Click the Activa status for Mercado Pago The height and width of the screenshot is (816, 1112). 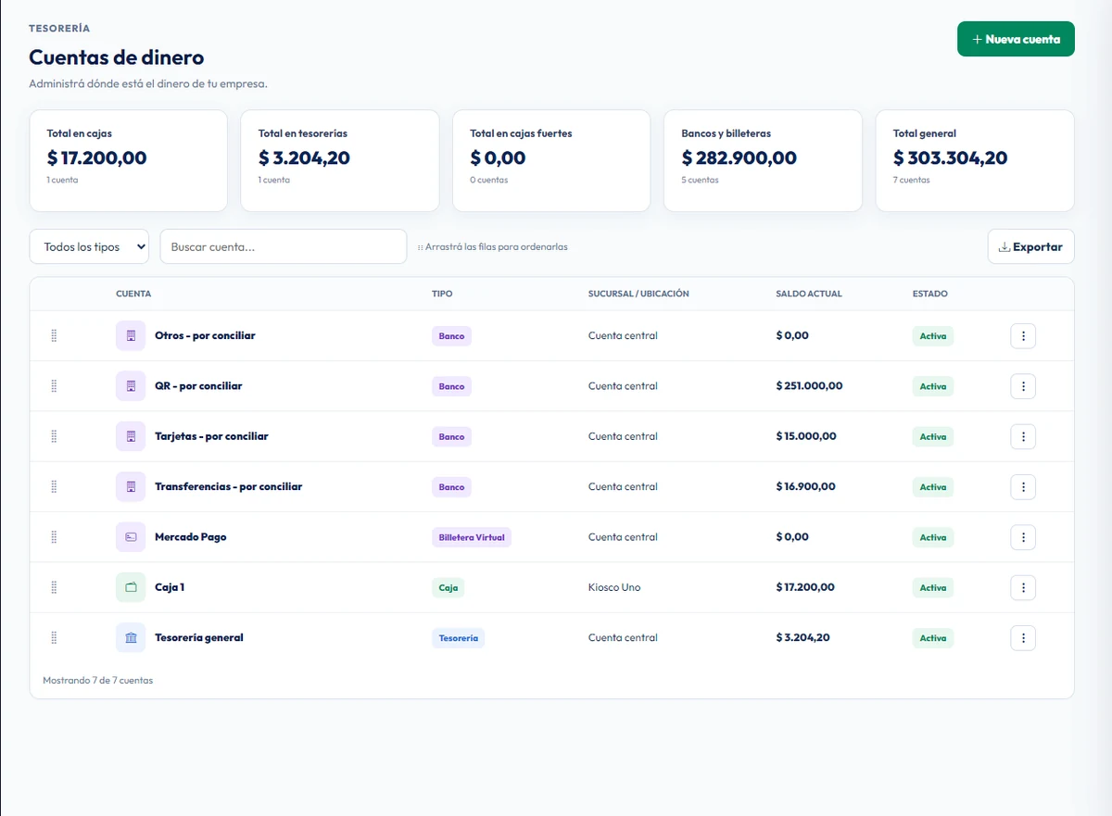pyautogui.click(x=933, y=537)
